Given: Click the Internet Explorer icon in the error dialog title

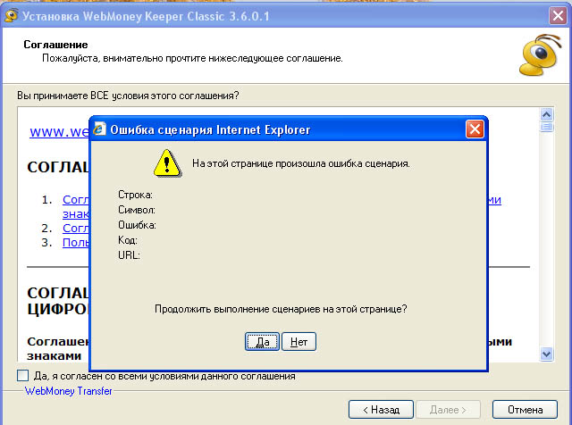Looking at the screenshot, I should [x=99, y=129].
